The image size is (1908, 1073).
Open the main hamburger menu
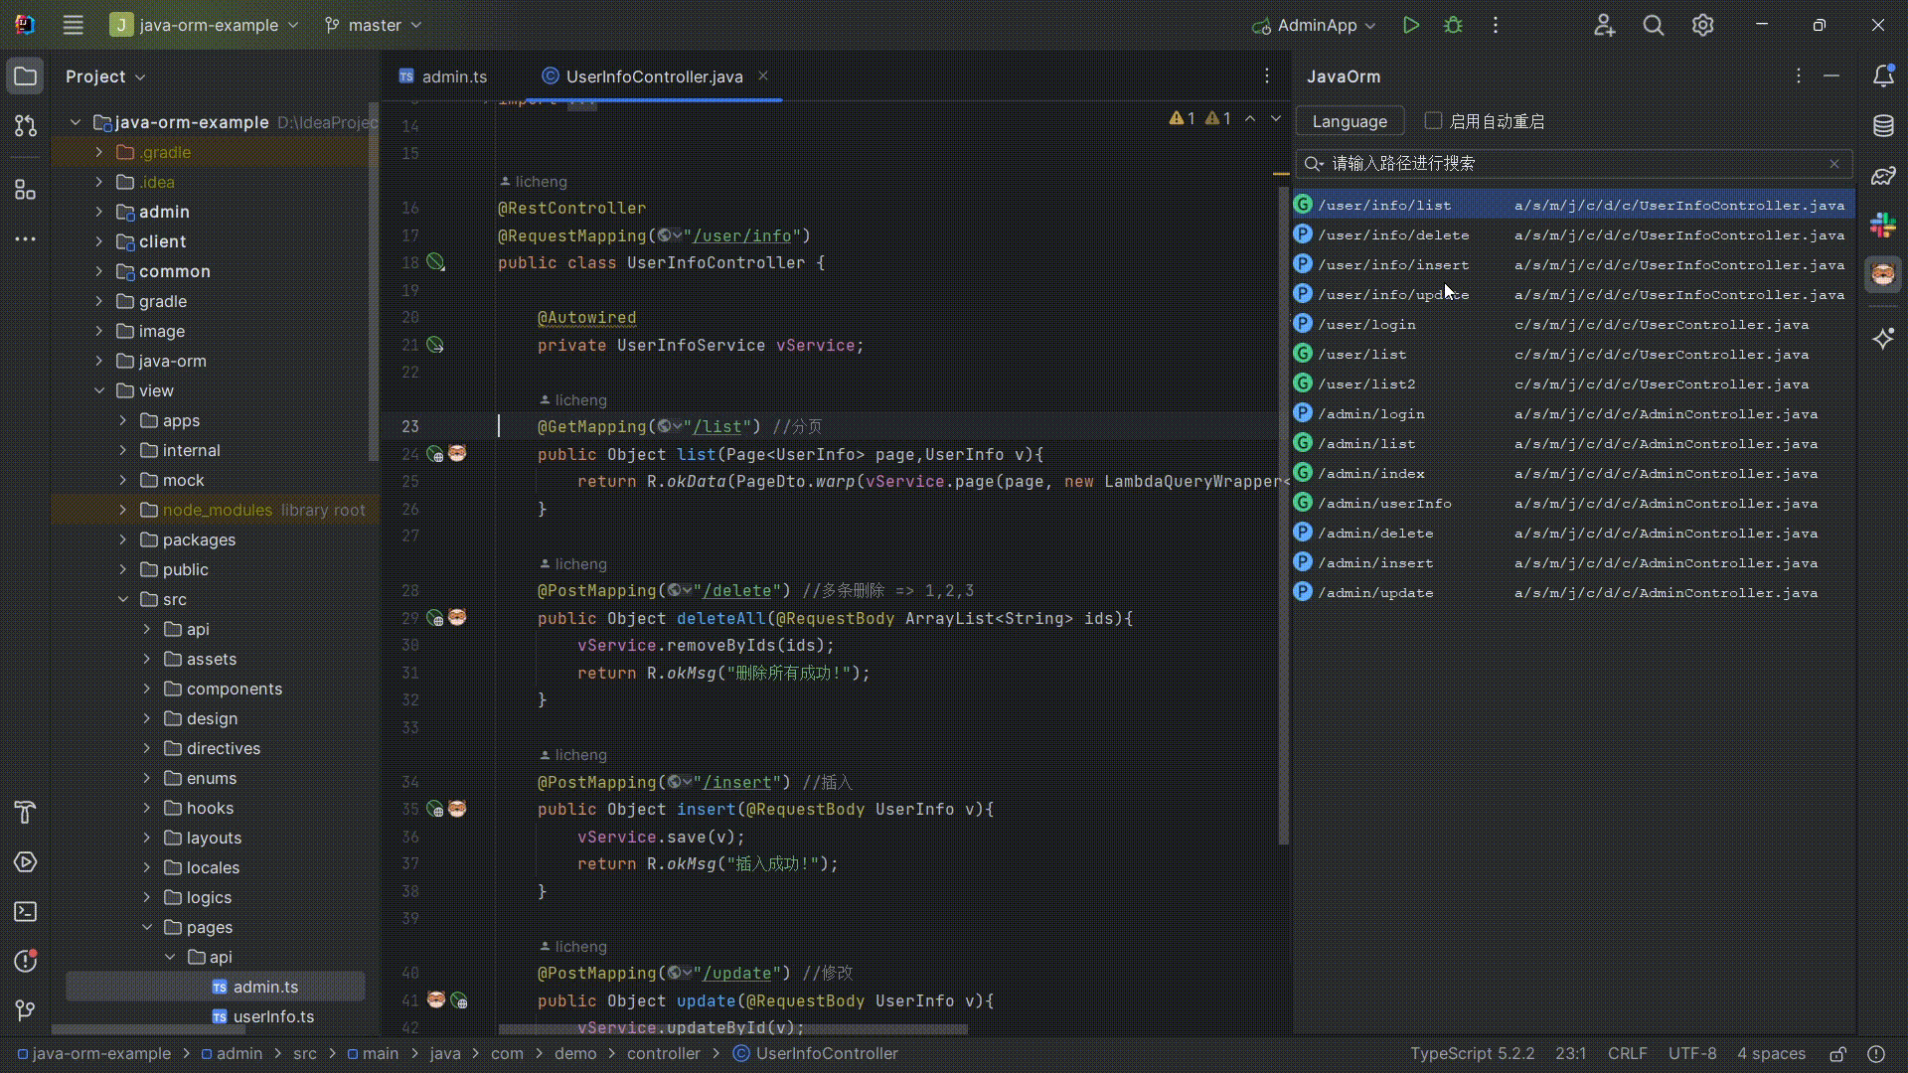coord(73,25)
